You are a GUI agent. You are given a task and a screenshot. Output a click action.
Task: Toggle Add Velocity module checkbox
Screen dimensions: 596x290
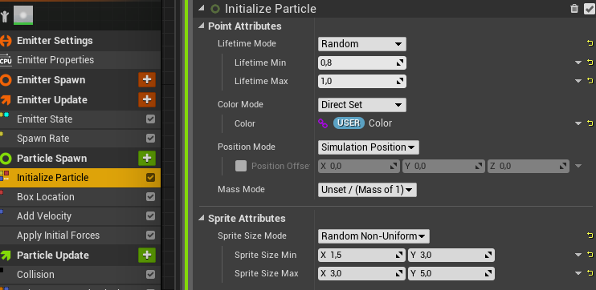pyautogui.click(x=150, y=216)
